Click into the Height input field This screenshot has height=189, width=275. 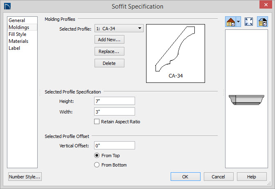(114, 101)
